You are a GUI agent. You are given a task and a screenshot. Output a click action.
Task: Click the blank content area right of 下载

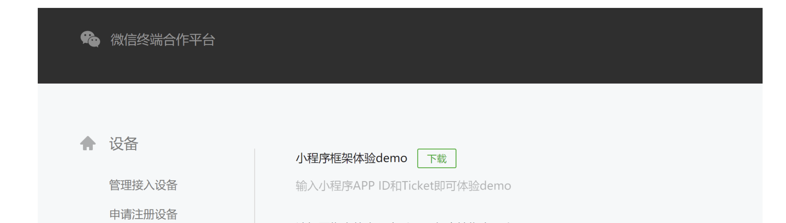coord(604,159)
